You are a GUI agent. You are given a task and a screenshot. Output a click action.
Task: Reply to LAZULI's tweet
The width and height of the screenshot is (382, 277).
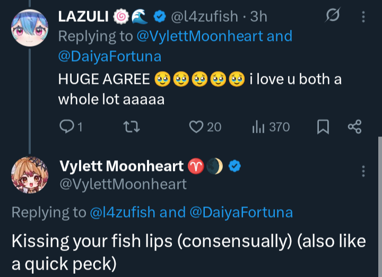pos(67,127)
